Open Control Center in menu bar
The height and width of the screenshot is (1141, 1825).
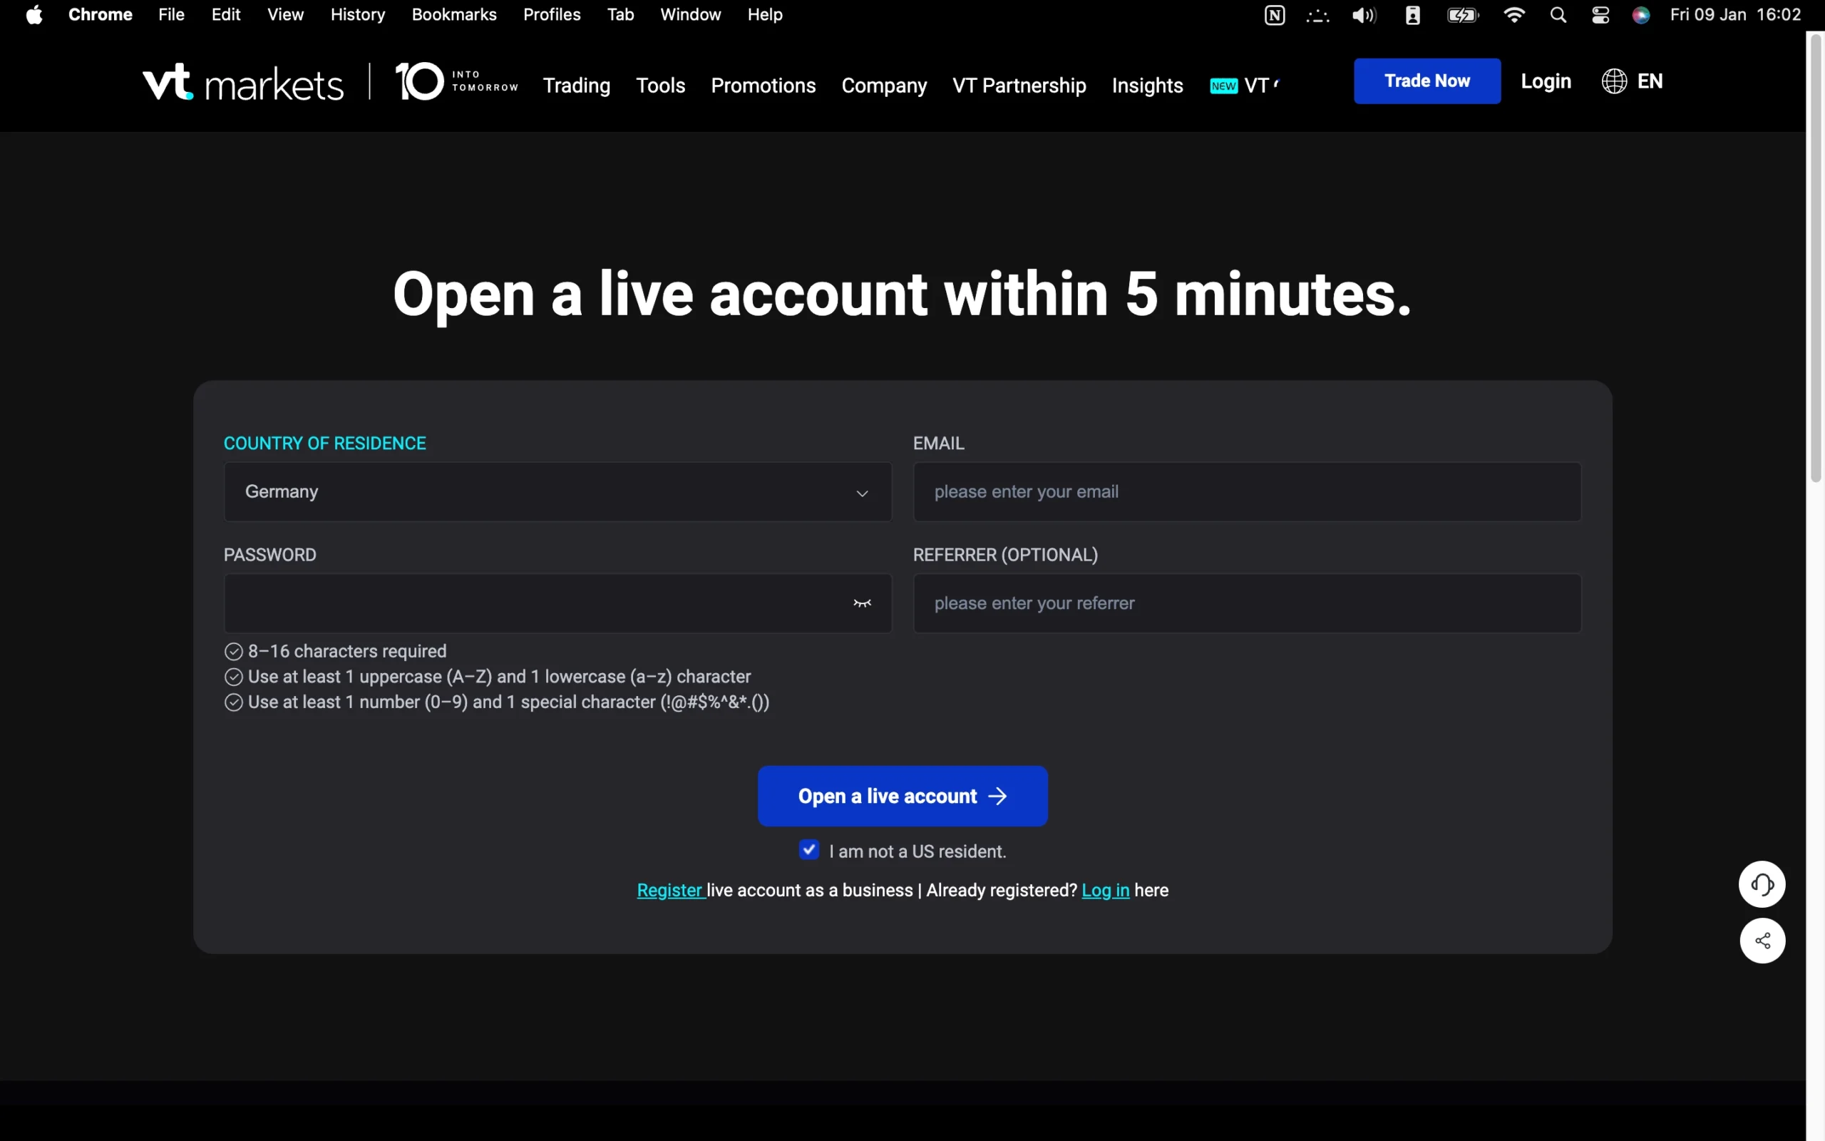(1600, 15)
